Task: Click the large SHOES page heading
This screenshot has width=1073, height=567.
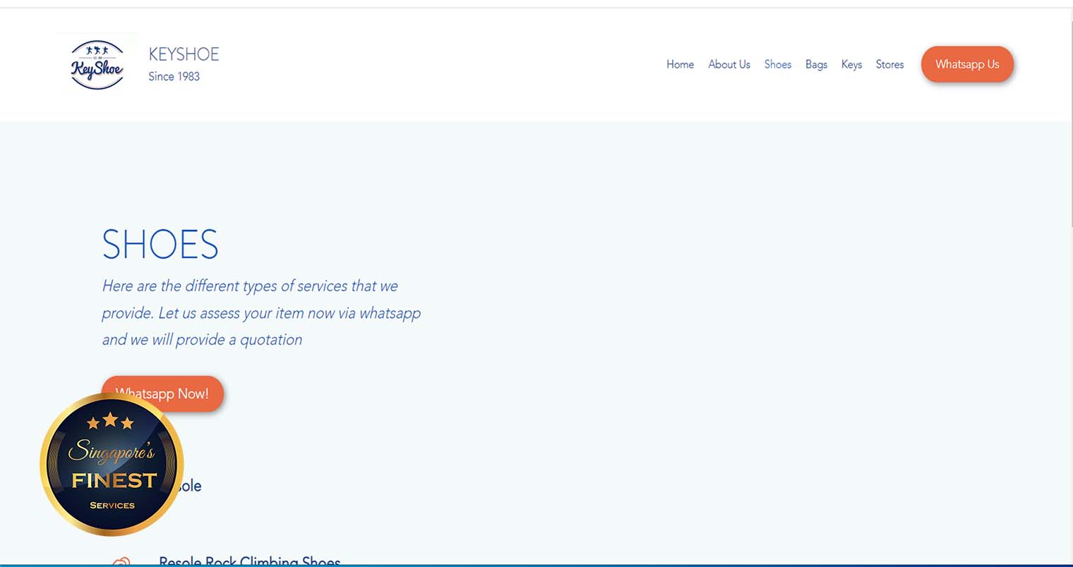Action: [160, 244]
